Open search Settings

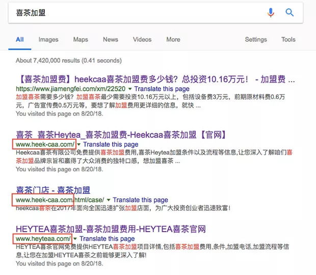click(x=256, y=40)
